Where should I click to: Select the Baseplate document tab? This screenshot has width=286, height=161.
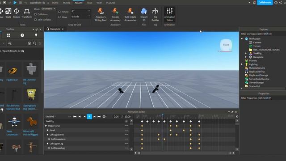[55, 29]
